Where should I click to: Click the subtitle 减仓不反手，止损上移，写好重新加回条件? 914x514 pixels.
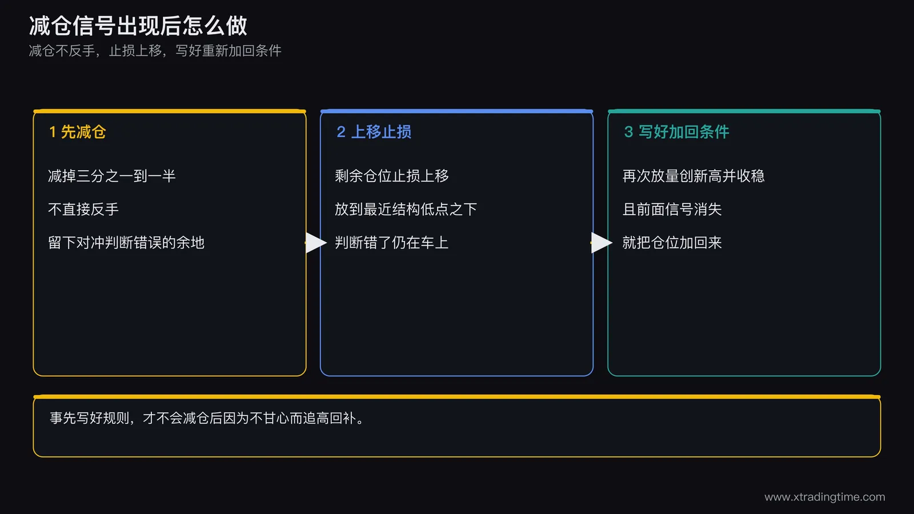point(155,51)
